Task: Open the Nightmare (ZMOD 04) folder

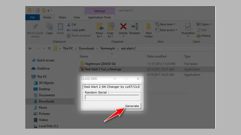Action: tap(100, 64)
